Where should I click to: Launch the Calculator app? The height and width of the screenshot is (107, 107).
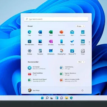coord(40,52)
